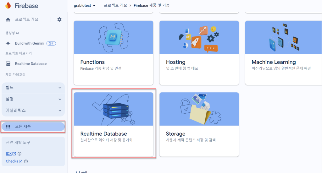Open the Machine Learning product card
Viewport: 322px width, 173px height.
click(x=283, y=53)
